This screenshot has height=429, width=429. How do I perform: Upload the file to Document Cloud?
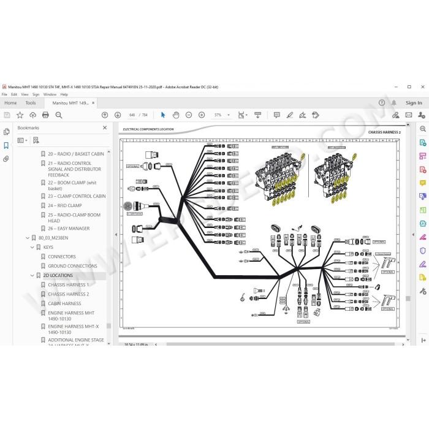point(33,115)
